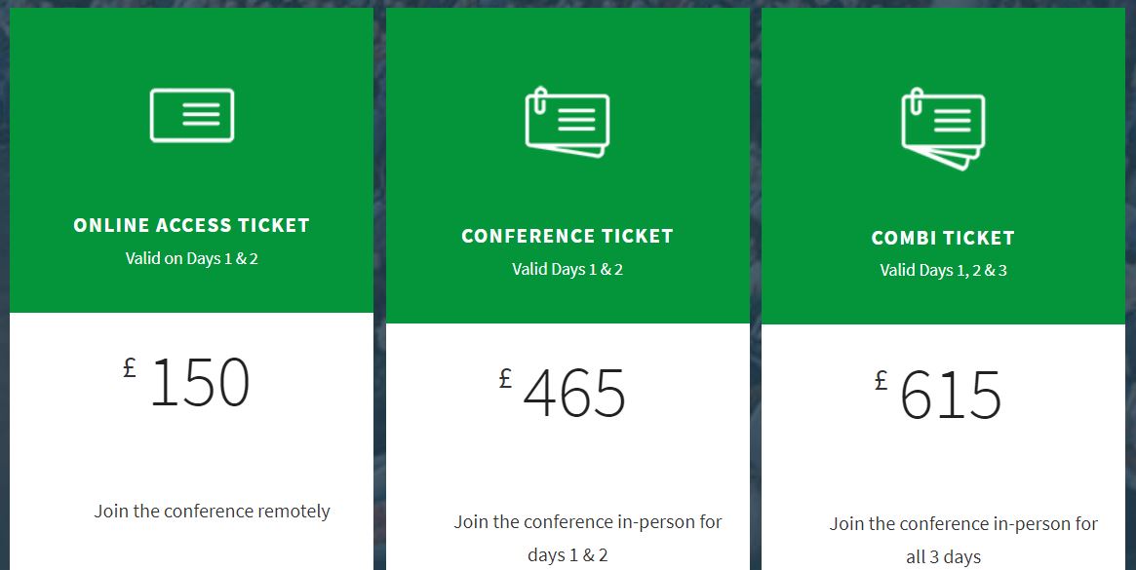
Task: Select the Conference Ticket heading
Action: (x=568, y=236)
